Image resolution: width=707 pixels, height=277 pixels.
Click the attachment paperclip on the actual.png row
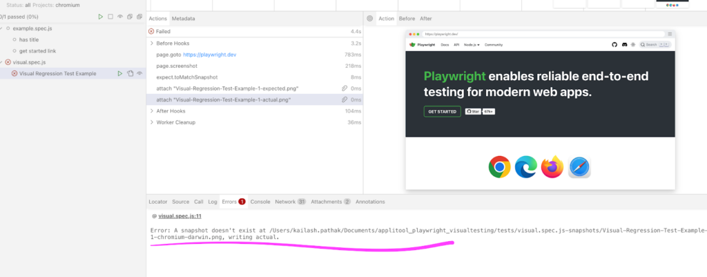345,100
